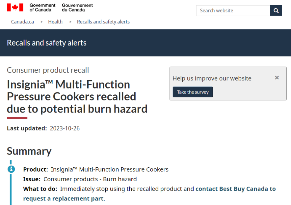Click the breadcrumb chevron after Canada.ca
Viewport: 291px width, 205px height.
[x=41, y=22]
